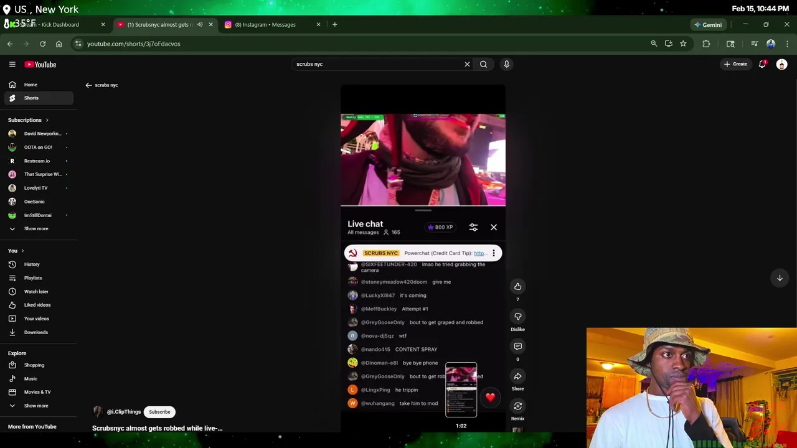Open Your videos
The image size is (797, 448).
[x=37, y=319]
